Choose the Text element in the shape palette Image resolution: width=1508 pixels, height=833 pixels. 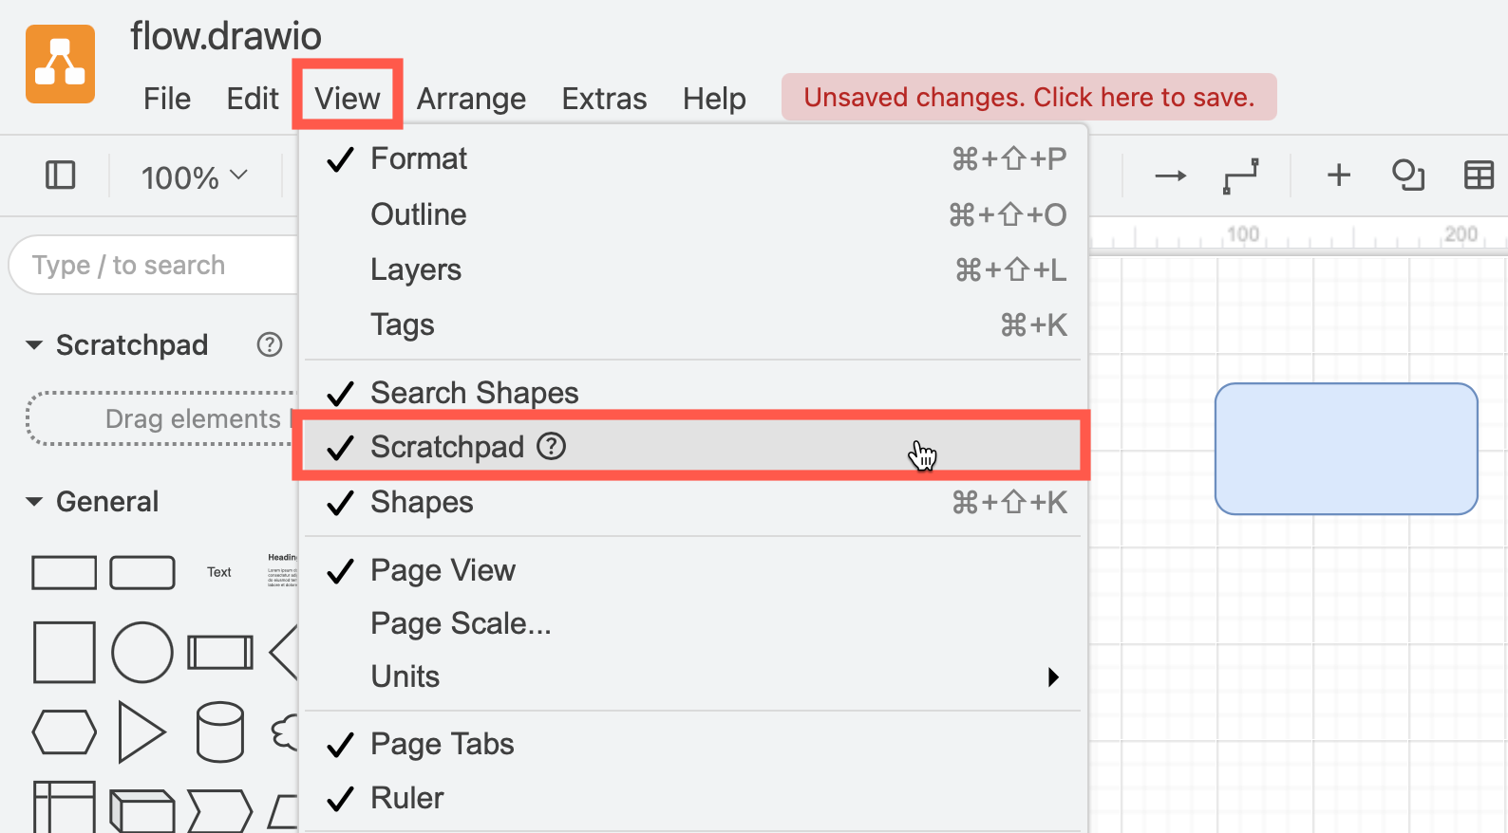pos(217,571)
